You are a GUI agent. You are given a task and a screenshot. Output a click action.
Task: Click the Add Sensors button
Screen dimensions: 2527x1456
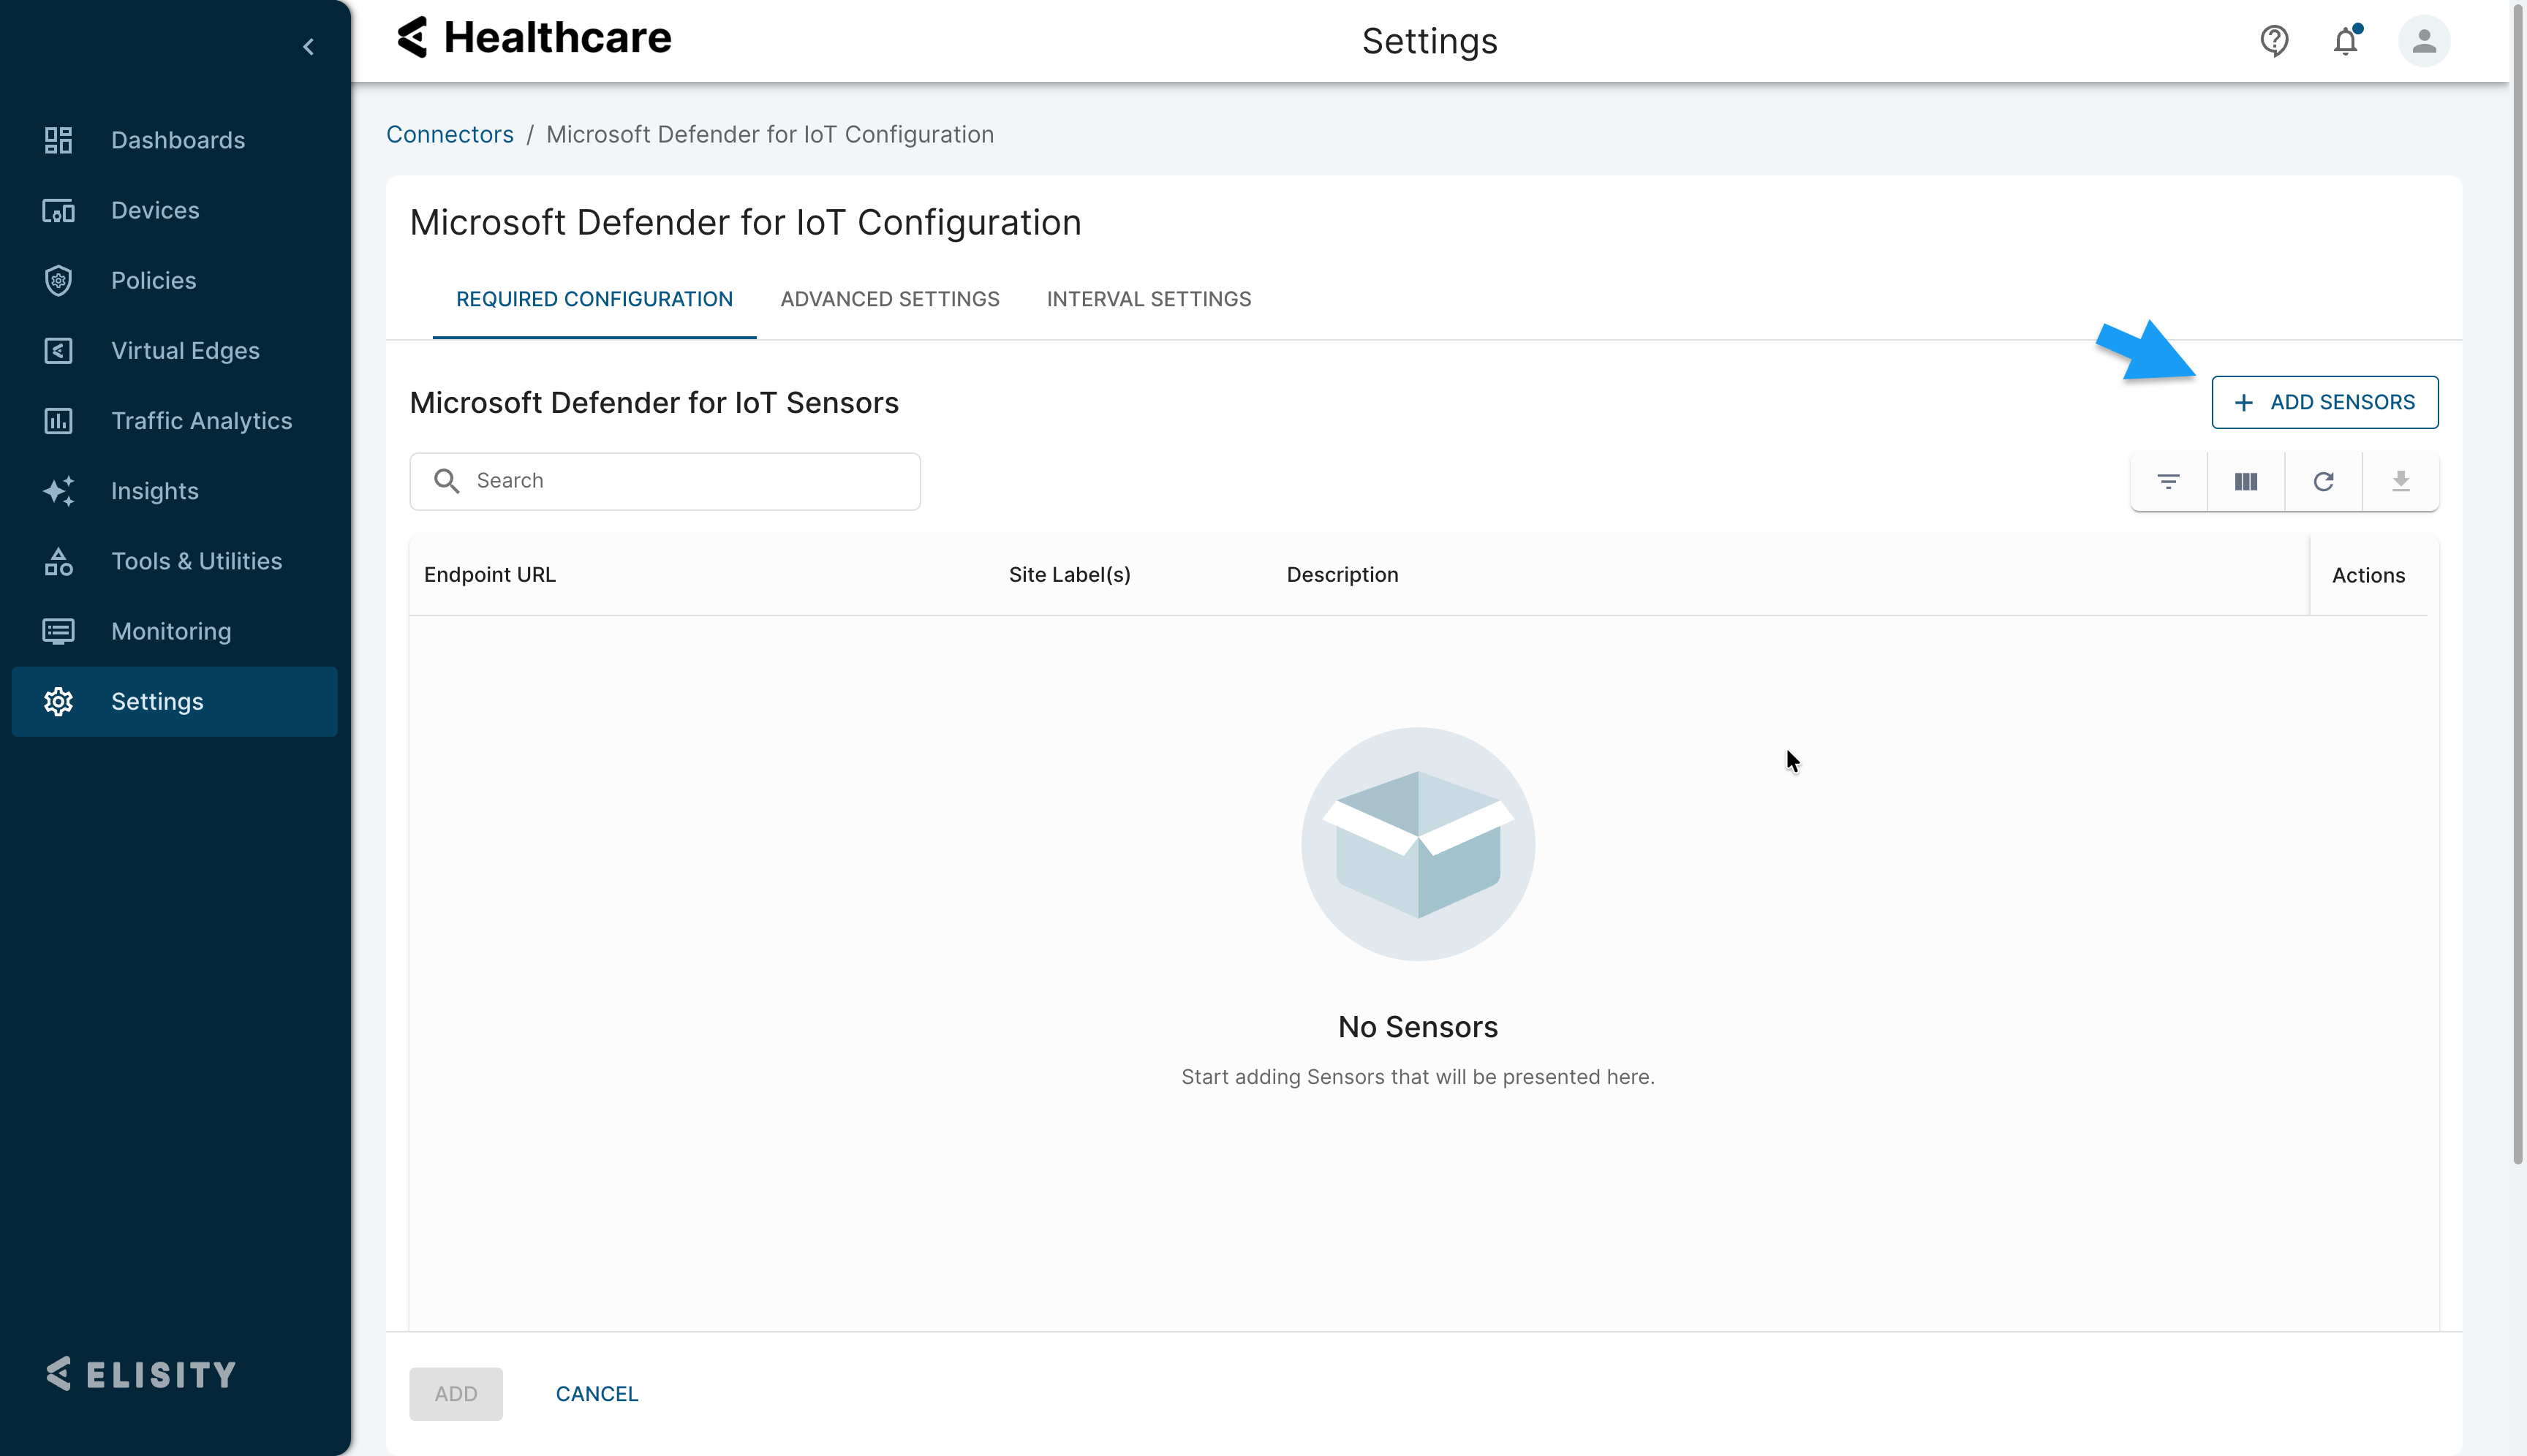(x=2324, y=402)
